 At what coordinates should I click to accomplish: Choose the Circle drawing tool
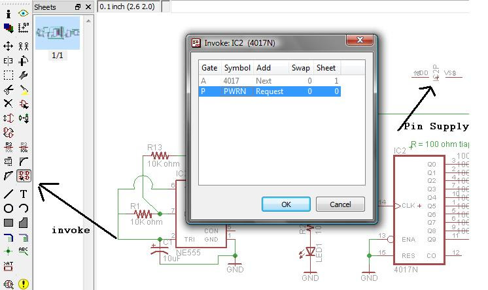(x=9, y=208)
